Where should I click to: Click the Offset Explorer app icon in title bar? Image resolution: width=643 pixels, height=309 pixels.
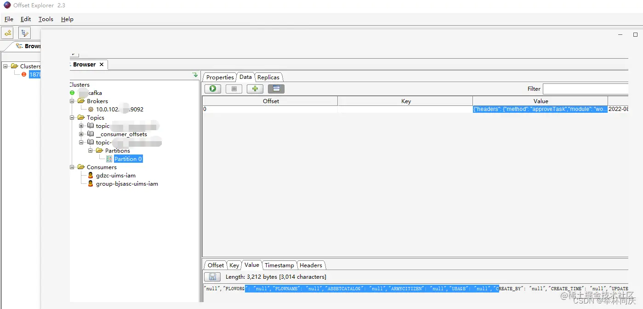(7, 5)
